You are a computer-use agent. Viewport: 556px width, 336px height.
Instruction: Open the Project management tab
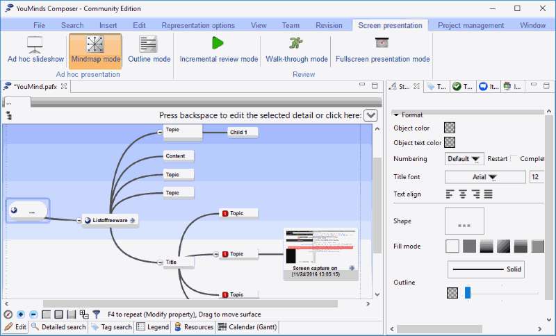click(x=471, y=25)
